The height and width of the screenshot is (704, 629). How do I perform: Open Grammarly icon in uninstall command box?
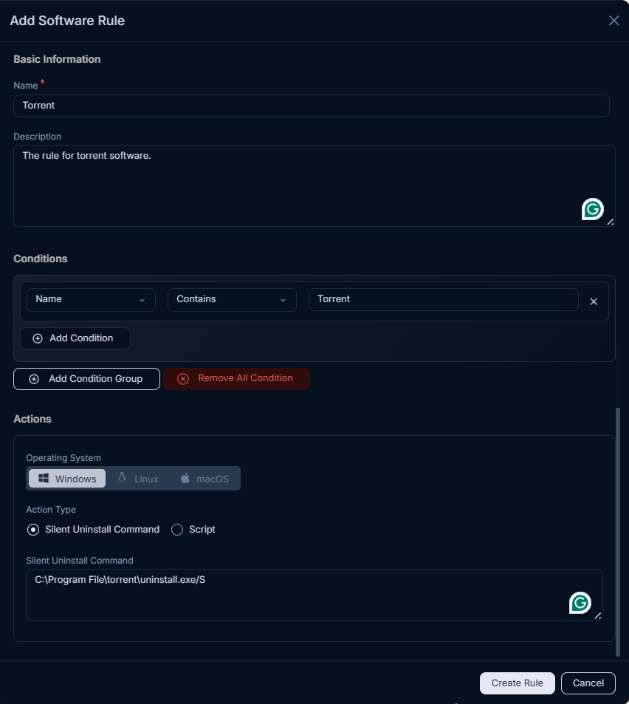click(x=580, y=603)
